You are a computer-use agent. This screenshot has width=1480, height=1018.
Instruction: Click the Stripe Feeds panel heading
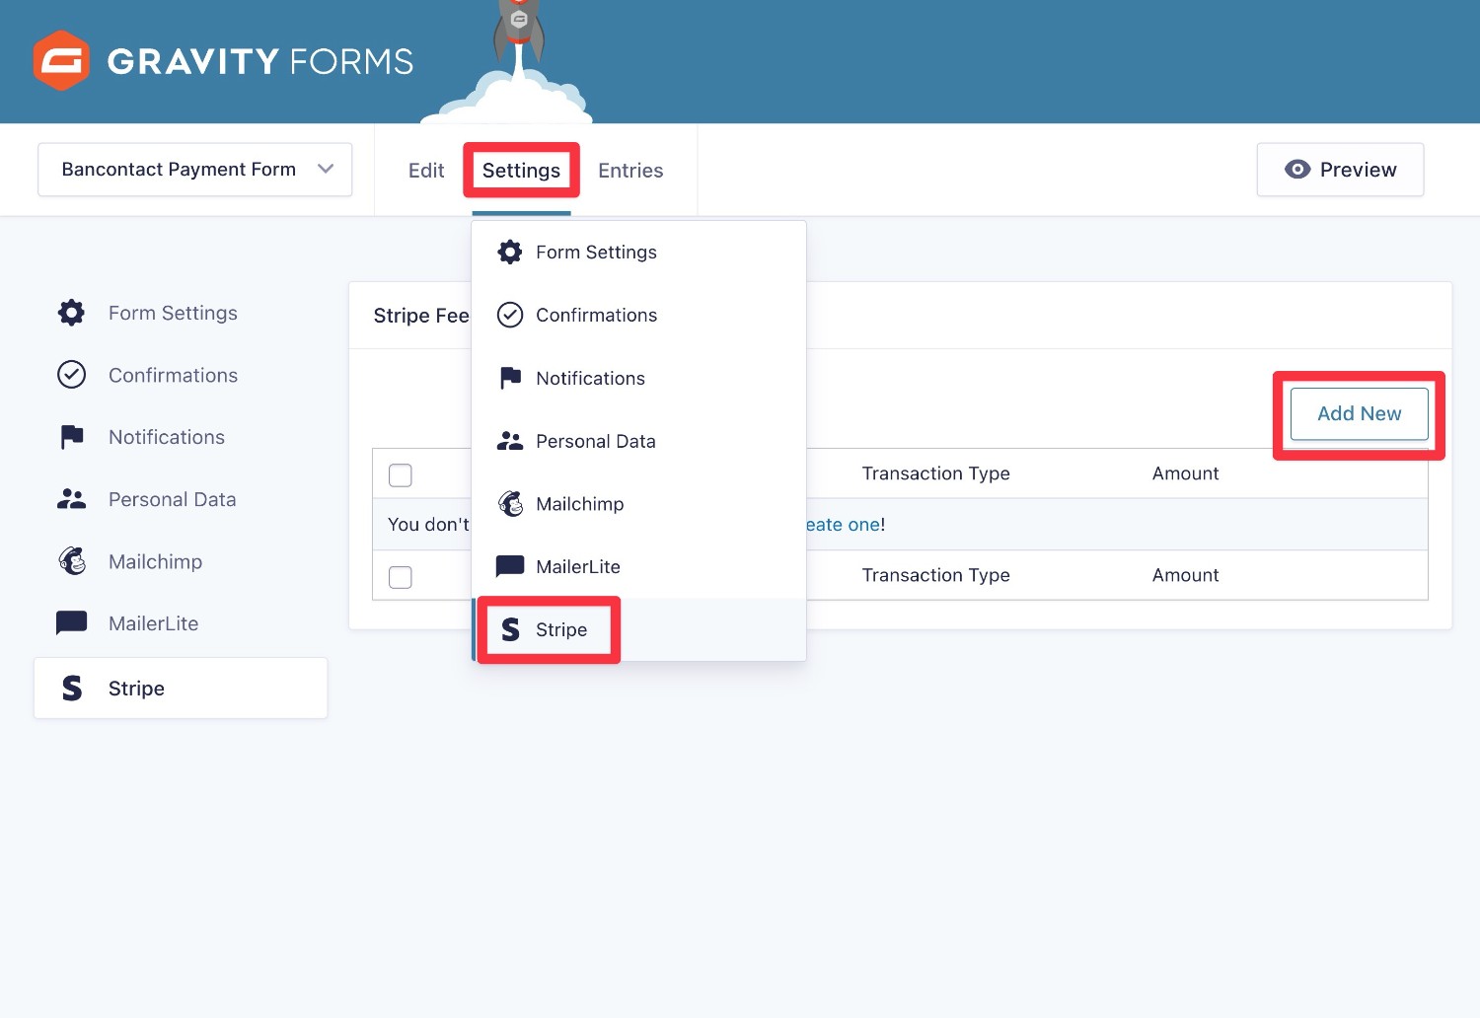421,316
